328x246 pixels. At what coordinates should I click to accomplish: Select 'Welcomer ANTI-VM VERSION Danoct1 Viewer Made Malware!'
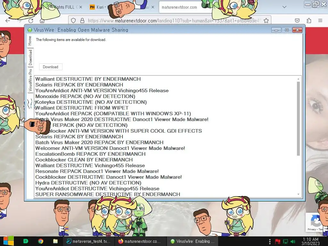[110, 148]
